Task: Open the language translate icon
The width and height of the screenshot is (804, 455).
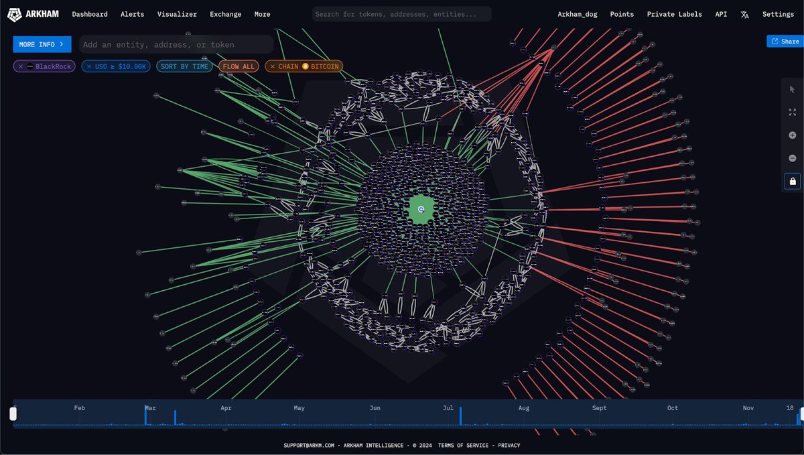Action: click(744, 14)
